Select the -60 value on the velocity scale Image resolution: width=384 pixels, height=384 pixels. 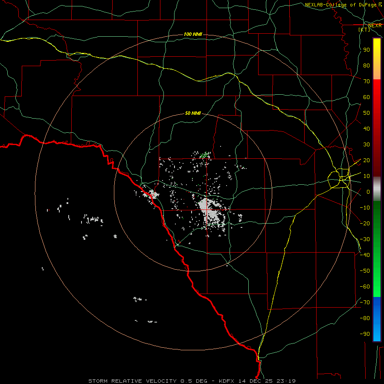point(365,287)
